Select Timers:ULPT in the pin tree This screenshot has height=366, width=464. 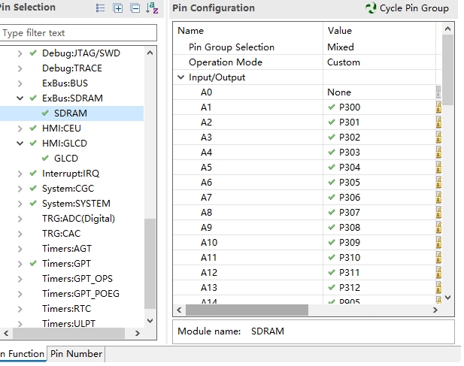68,324
